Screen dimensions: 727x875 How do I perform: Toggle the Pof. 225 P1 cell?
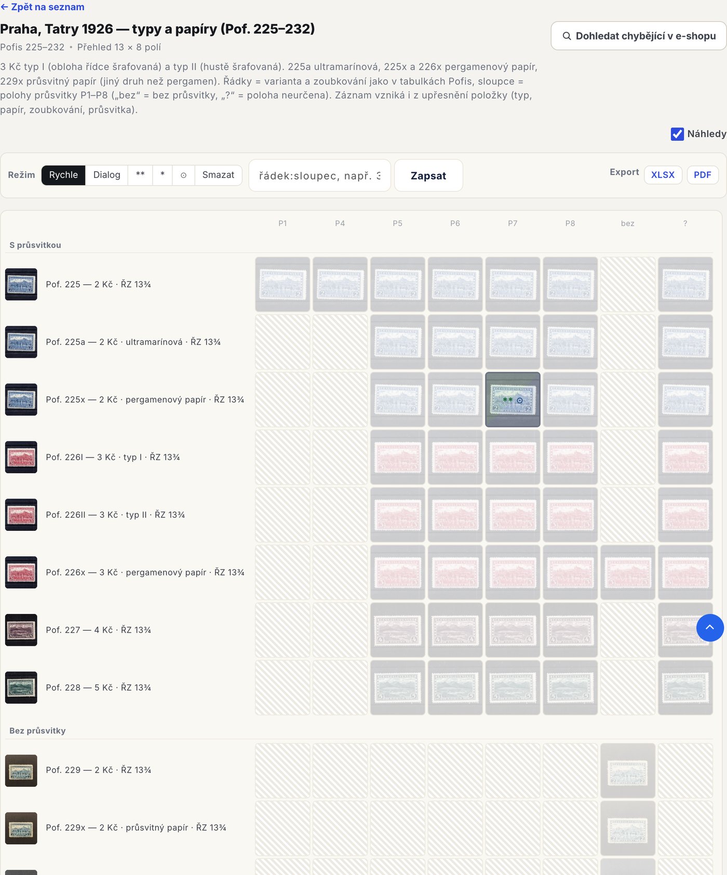pos(282,284)
